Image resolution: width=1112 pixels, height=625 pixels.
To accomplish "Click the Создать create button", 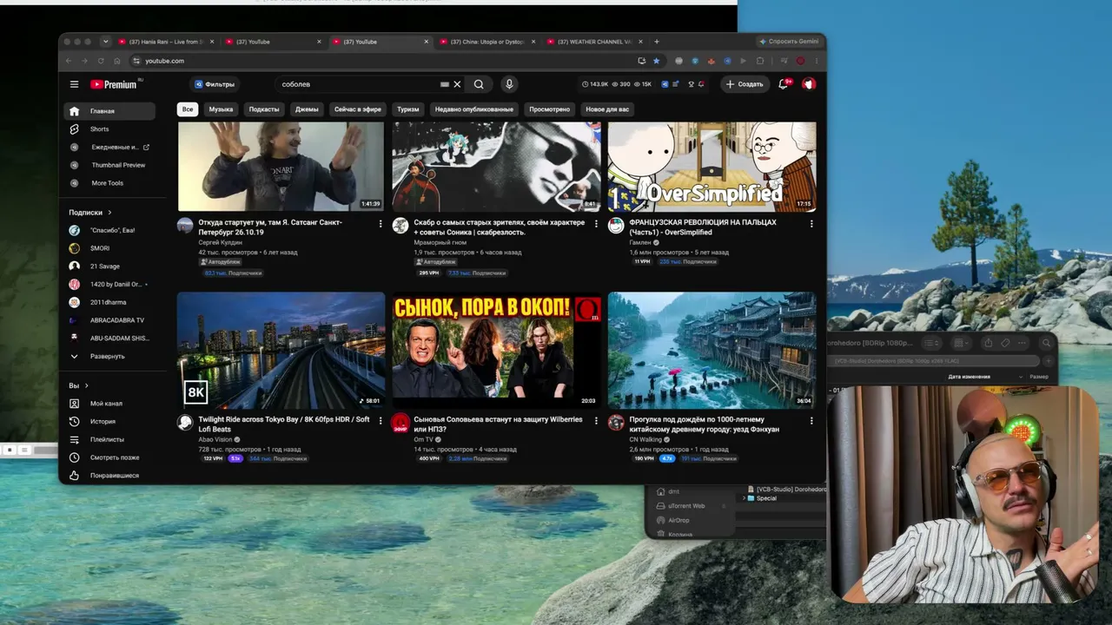I will pos(745,84).
